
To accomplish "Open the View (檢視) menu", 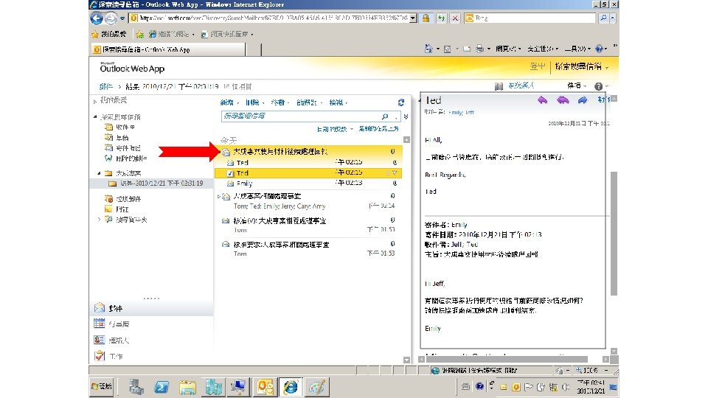I will coord(338,103).
